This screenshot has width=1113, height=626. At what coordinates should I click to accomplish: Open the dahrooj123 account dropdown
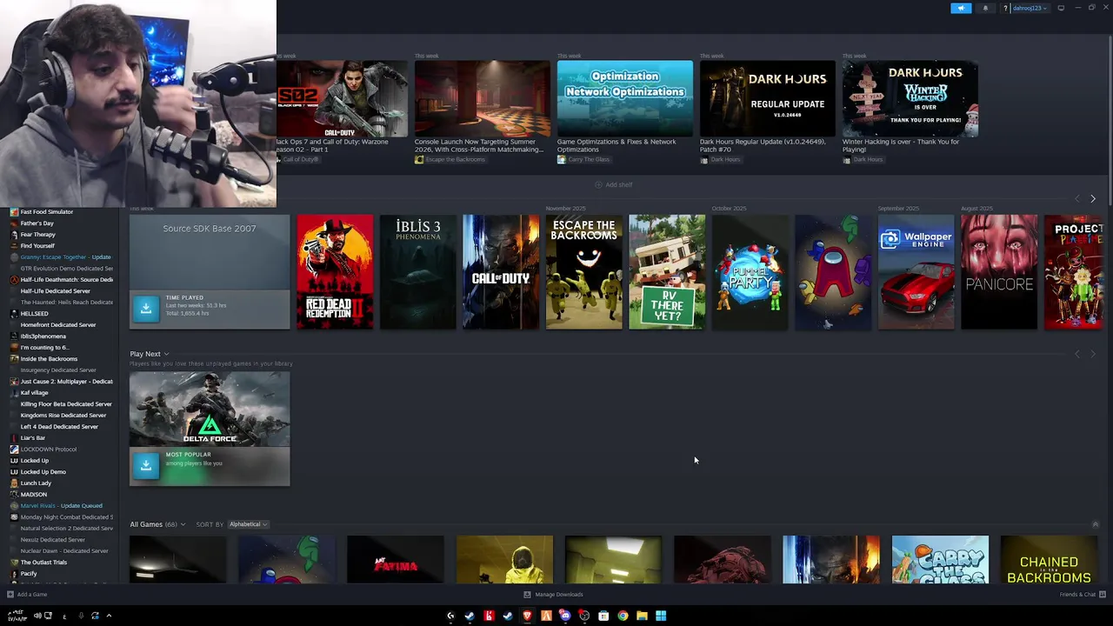pyautogui.click(x=1030, y=8)
